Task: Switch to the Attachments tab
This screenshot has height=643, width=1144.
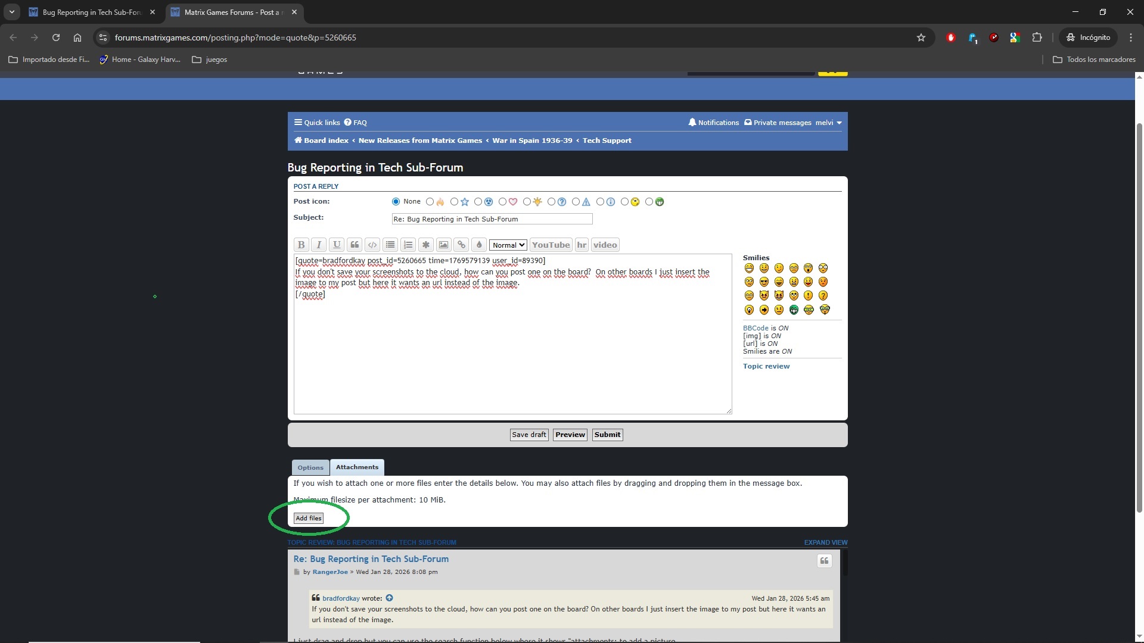Action: click(x=356, y=467)
